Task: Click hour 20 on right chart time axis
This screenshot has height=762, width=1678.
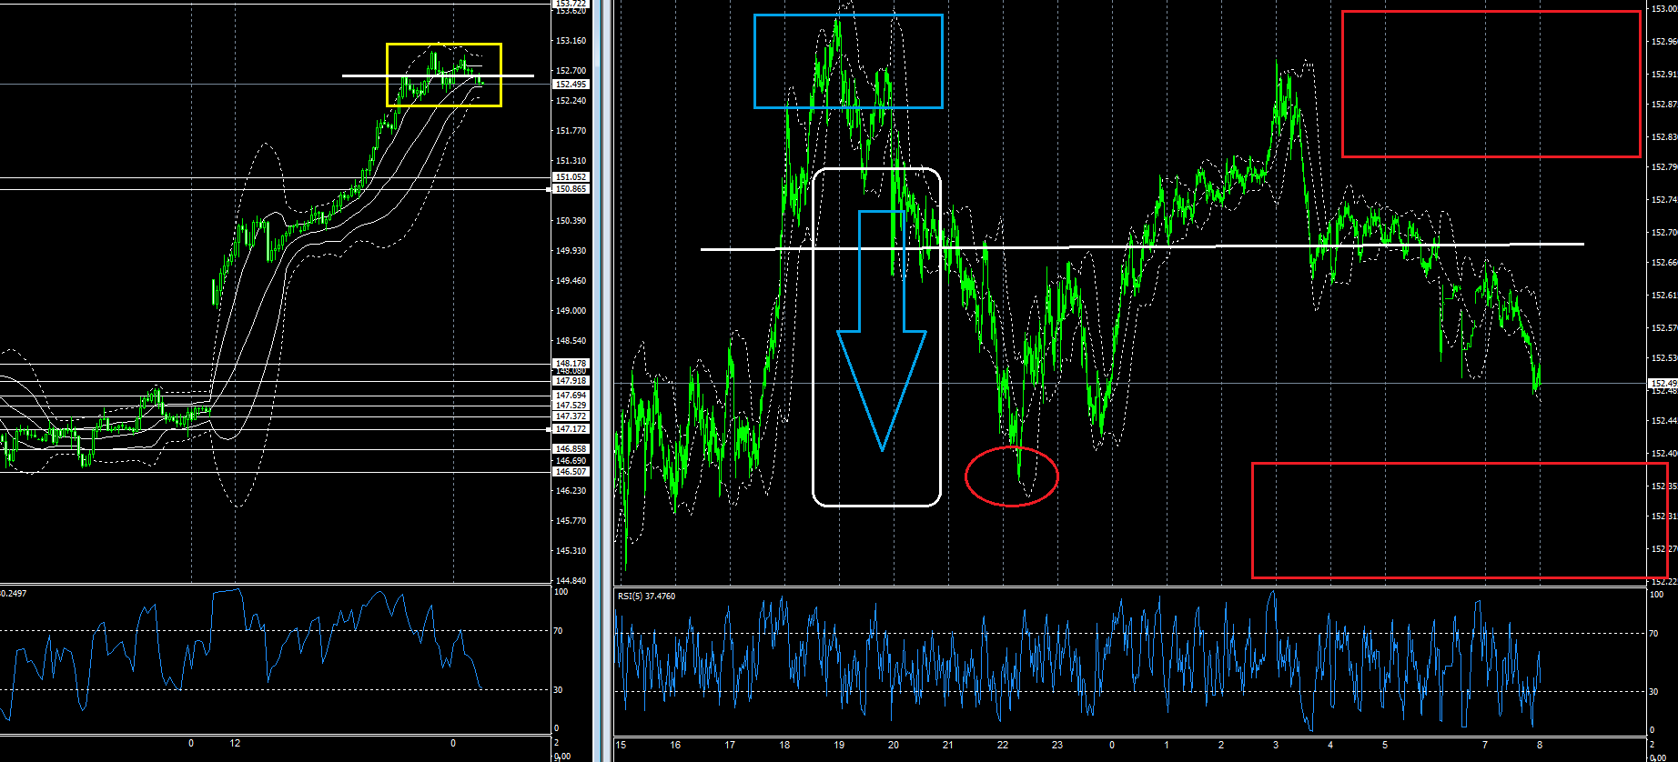Action: coord(894,745)
